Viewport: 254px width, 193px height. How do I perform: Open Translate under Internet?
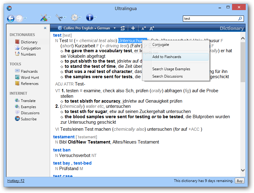pos(25,101)
